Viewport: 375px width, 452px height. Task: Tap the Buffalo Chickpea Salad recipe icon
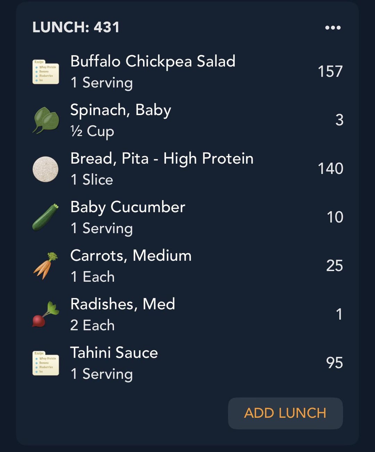(x=45, y=72)
